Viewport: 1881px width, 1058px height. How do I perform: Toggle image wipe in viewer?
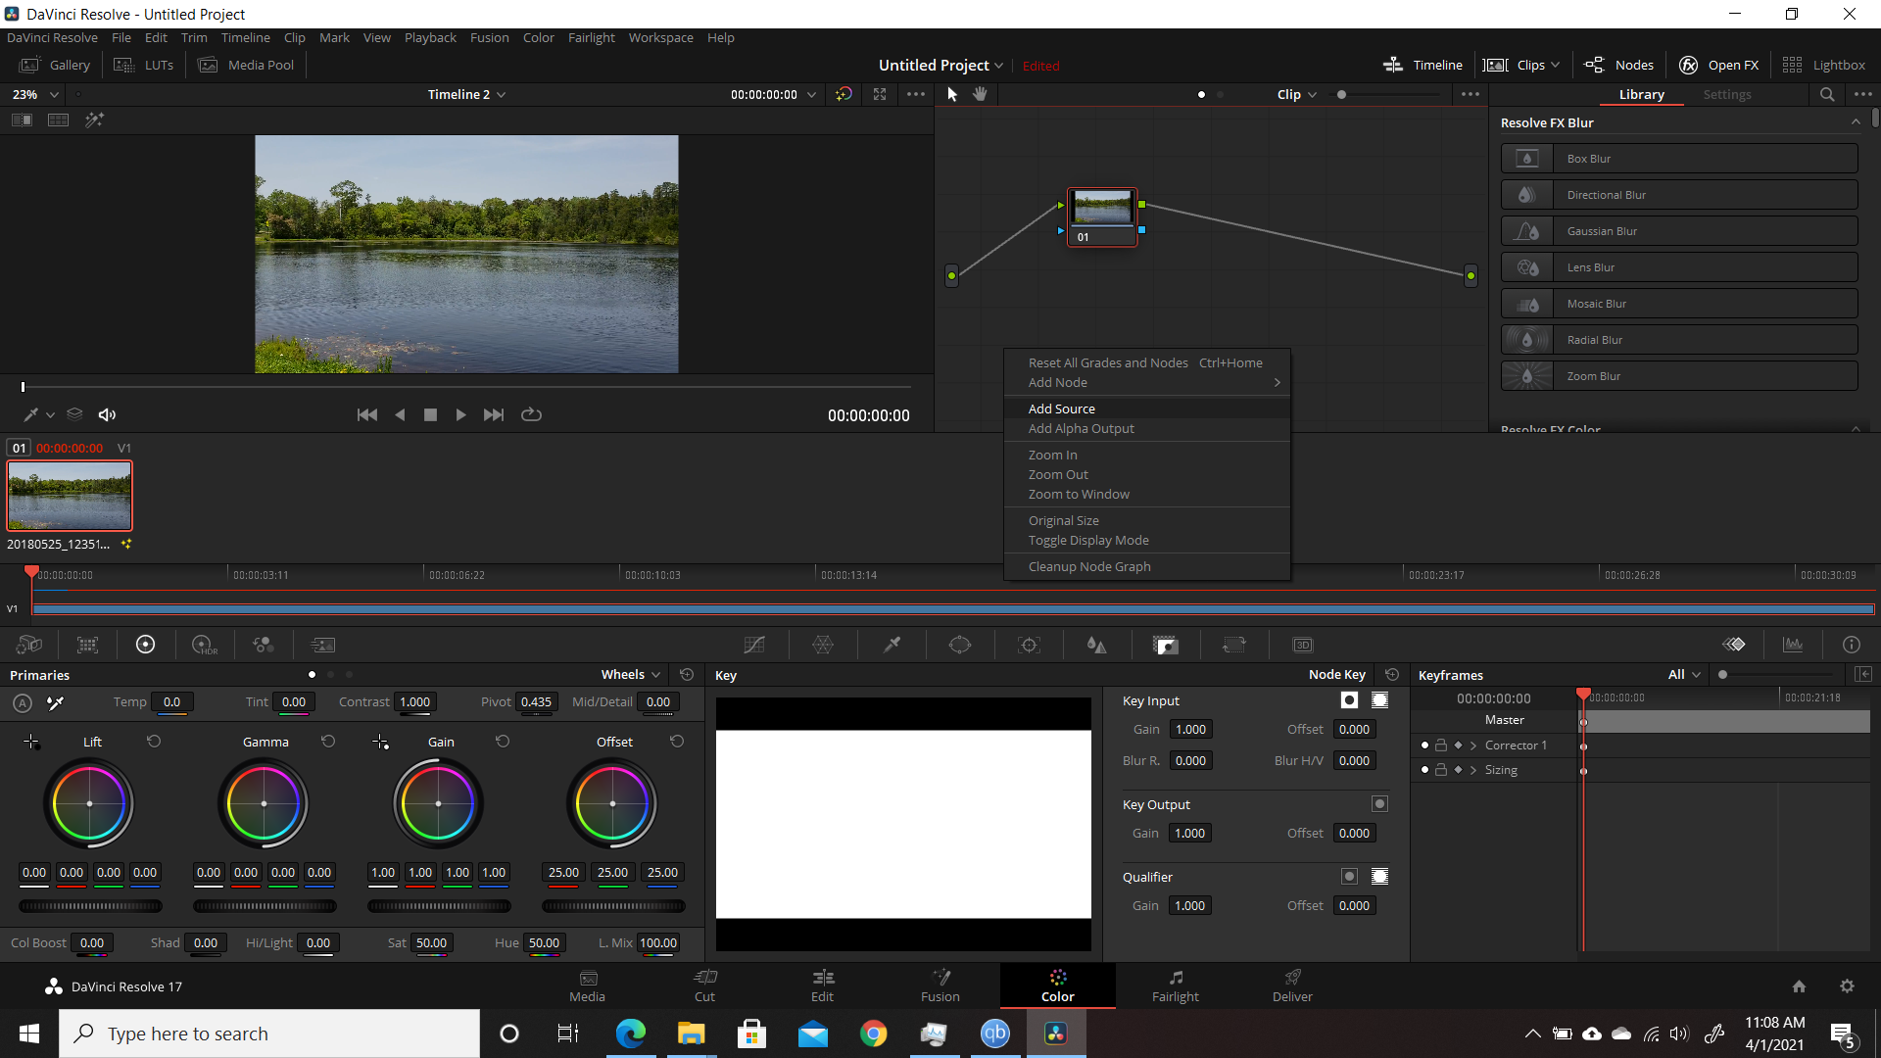point(22,120)
